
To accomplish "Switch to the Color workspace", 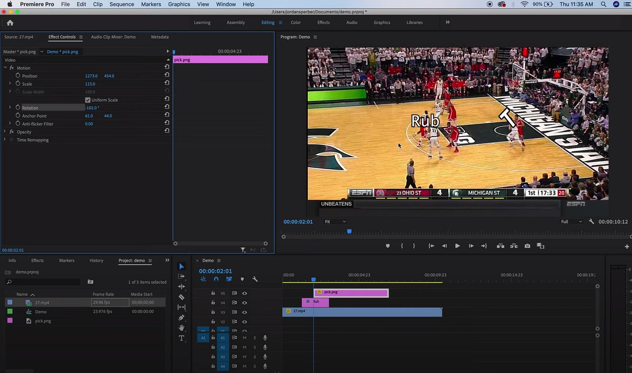I will click(296, 23).
